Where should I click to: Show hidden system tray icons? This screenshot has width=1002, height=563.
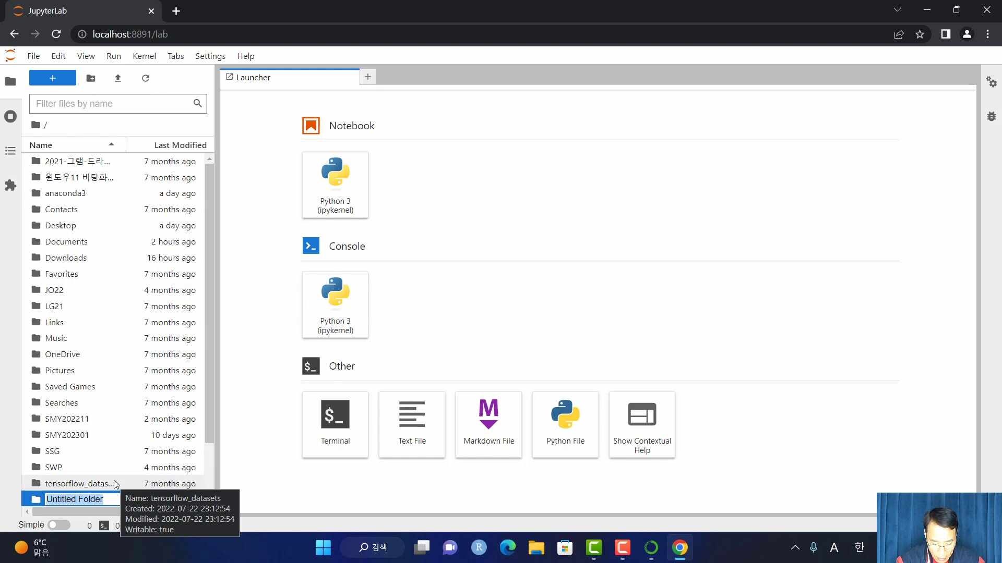point(795,547)
